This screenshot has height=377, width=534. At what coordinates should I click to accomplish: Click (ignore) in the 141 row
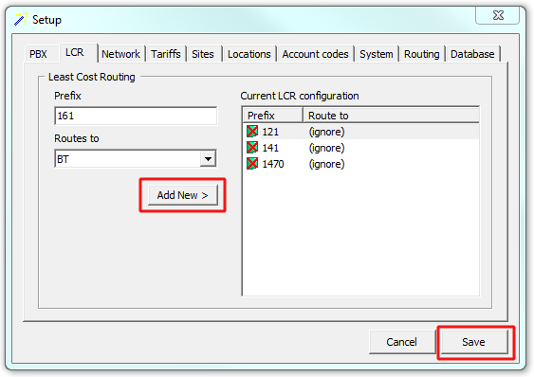pos(326,148)
